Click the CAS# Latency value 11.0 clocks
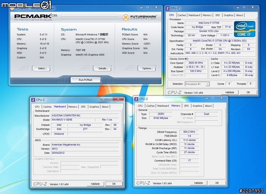The height and width of the screenshot is (194, 266). pyautogui.click(x=190, y=140)
